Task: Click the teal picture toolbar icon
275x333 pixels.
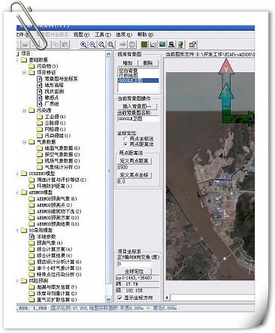Action: coord(162,44)
